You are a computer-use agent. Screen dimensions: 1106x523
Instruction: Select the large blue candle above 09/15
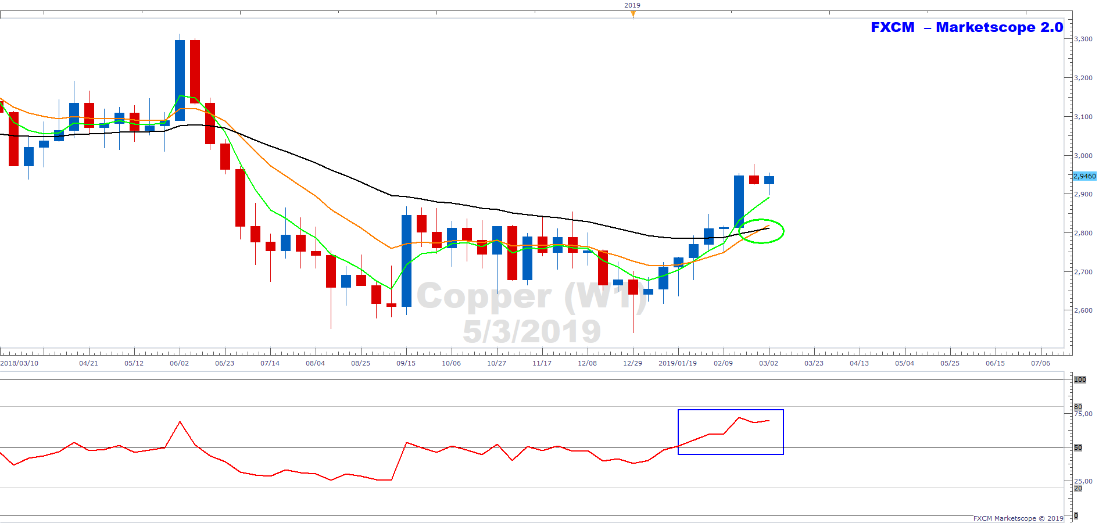(406, 261)
